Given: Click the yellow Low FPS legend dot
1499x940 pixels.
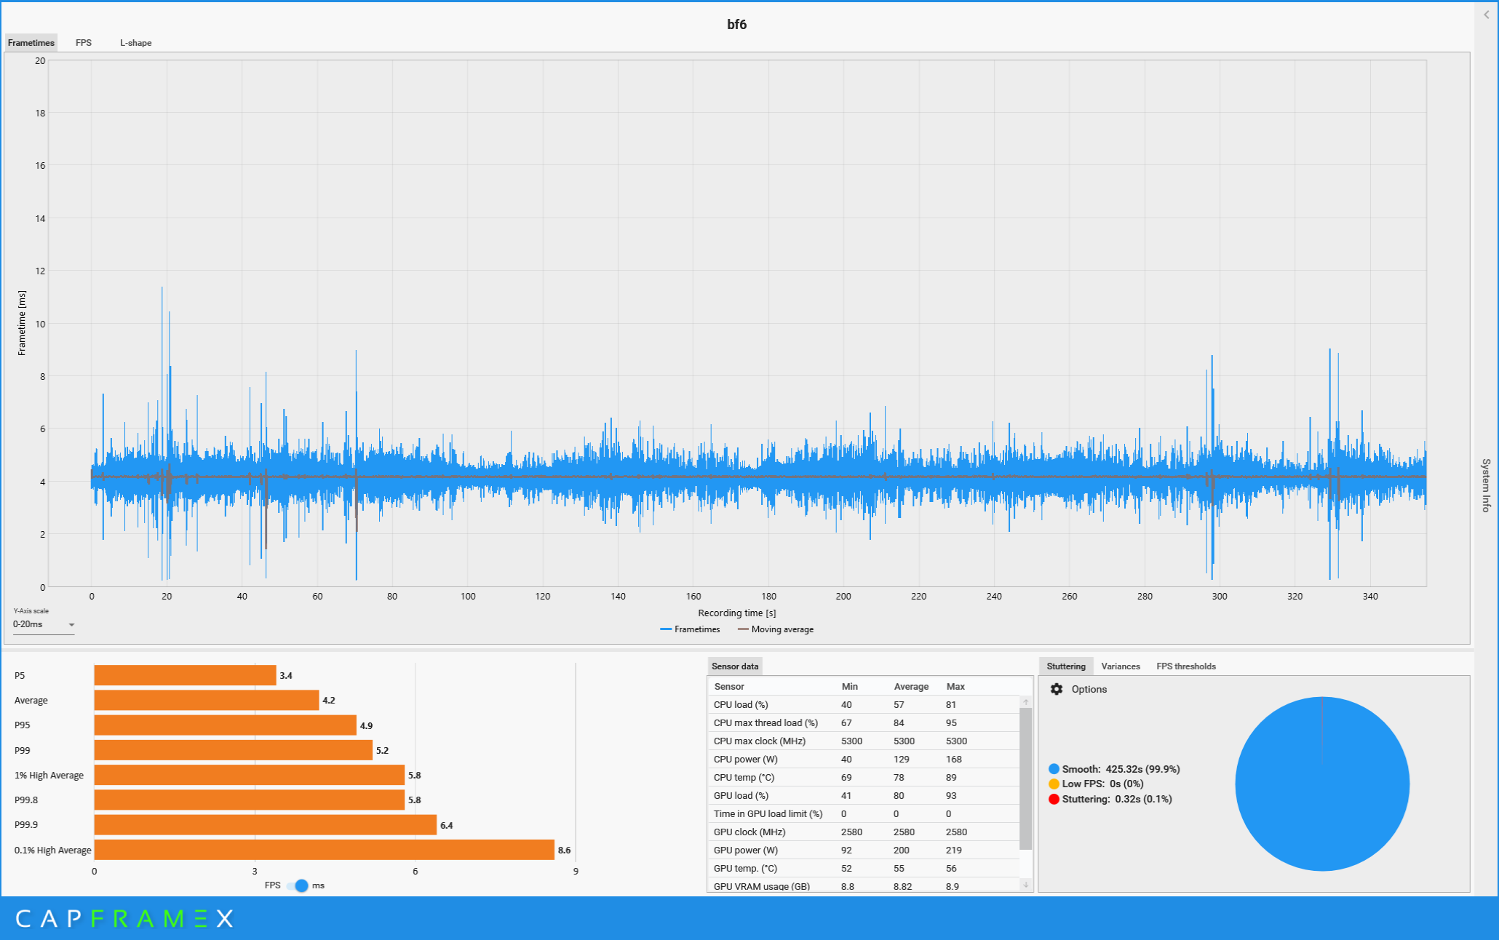Looking at the screenshot, I should (1054, 784).
